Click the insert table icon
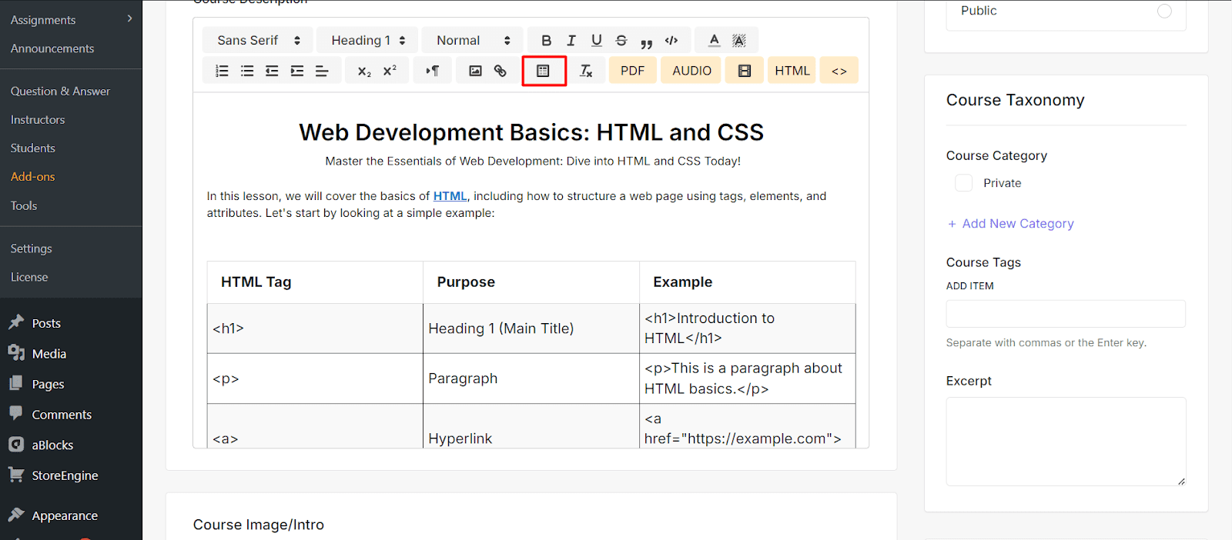Image resolution: width=1232 pixels, height=540 pixels. click(543, 71)
